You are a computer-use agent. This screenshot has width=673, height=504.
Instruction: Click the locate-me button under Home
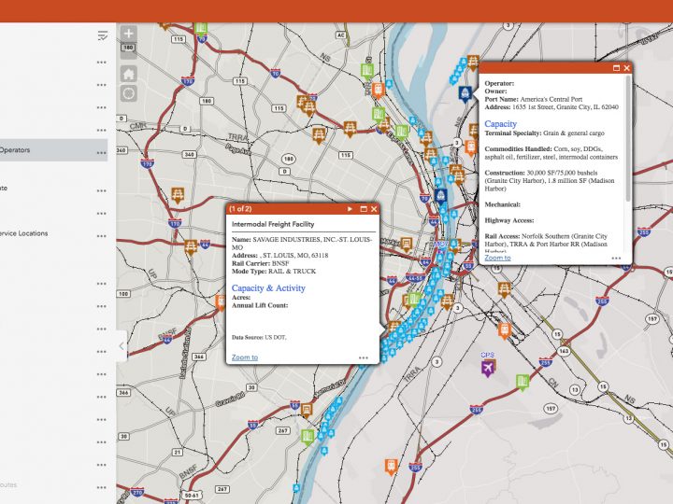(x=129, y=93)
